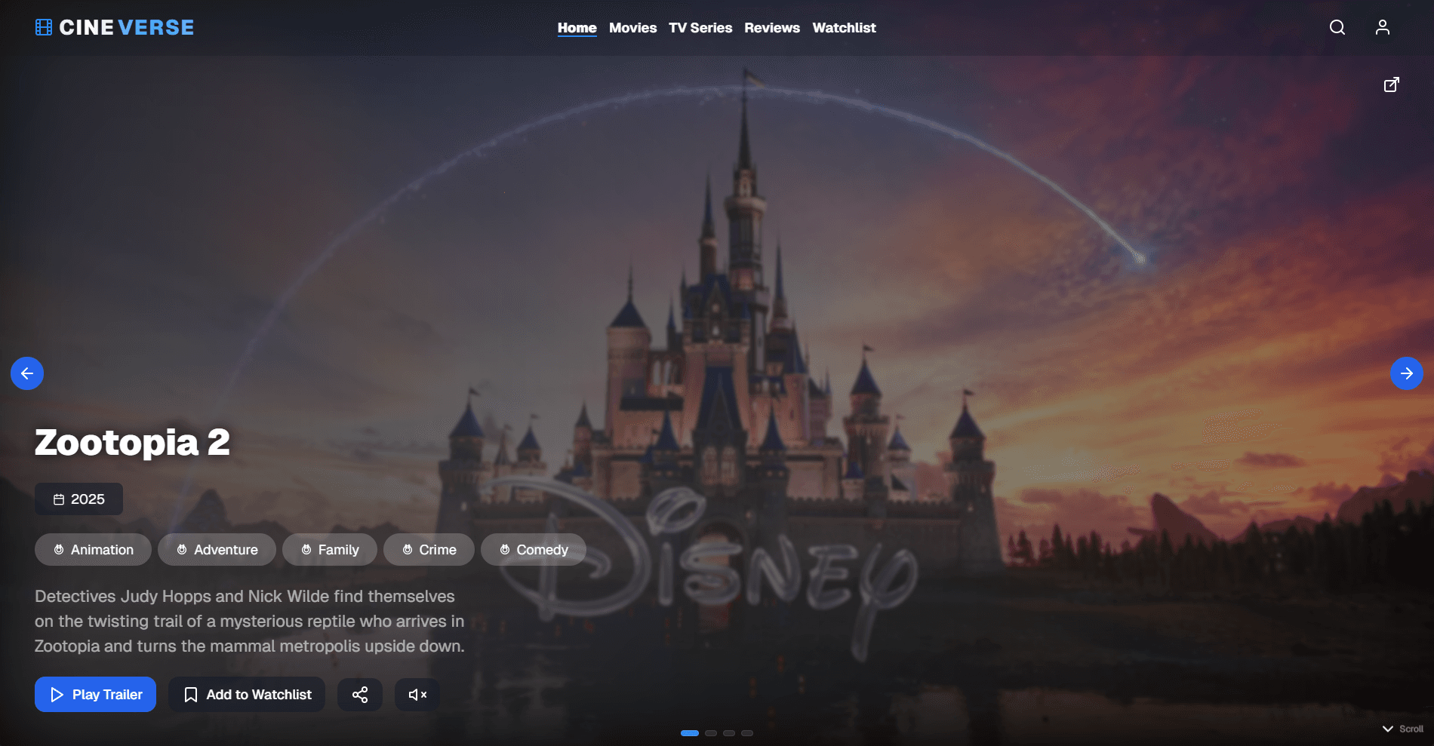1434x746 pixels.
Task: Open the user account profile icon
Action: [x=1383, y=27]
